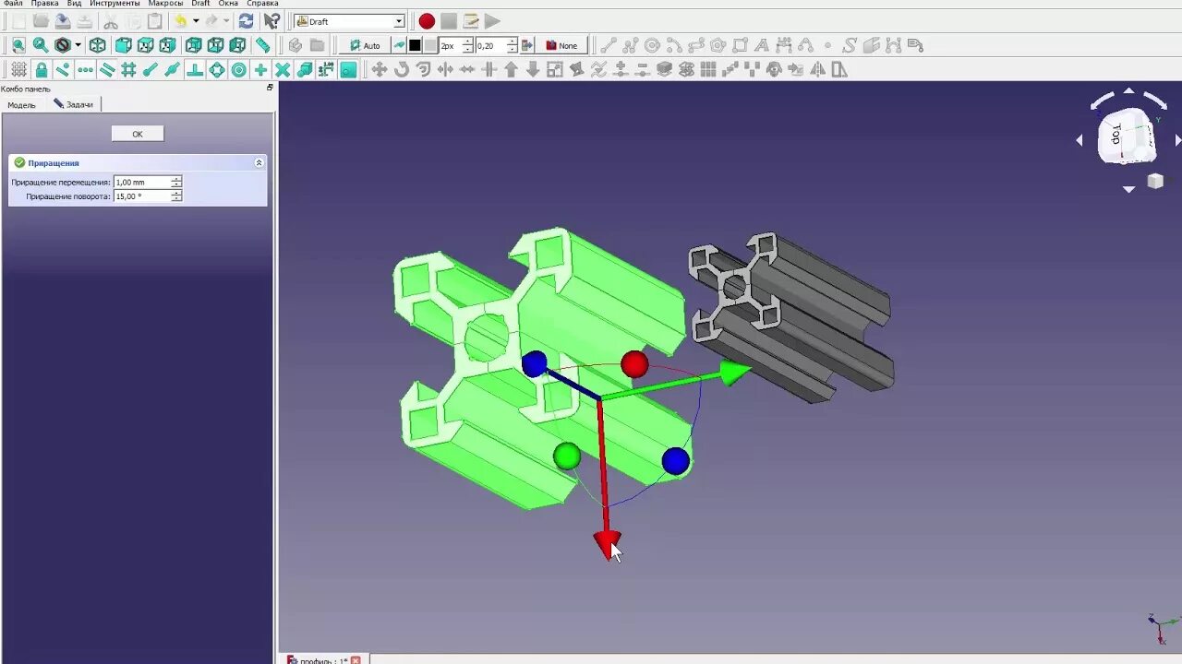Screen dimensions: 1182x664
Task: Select the Draft Scale tool
Action: point(555,69)
